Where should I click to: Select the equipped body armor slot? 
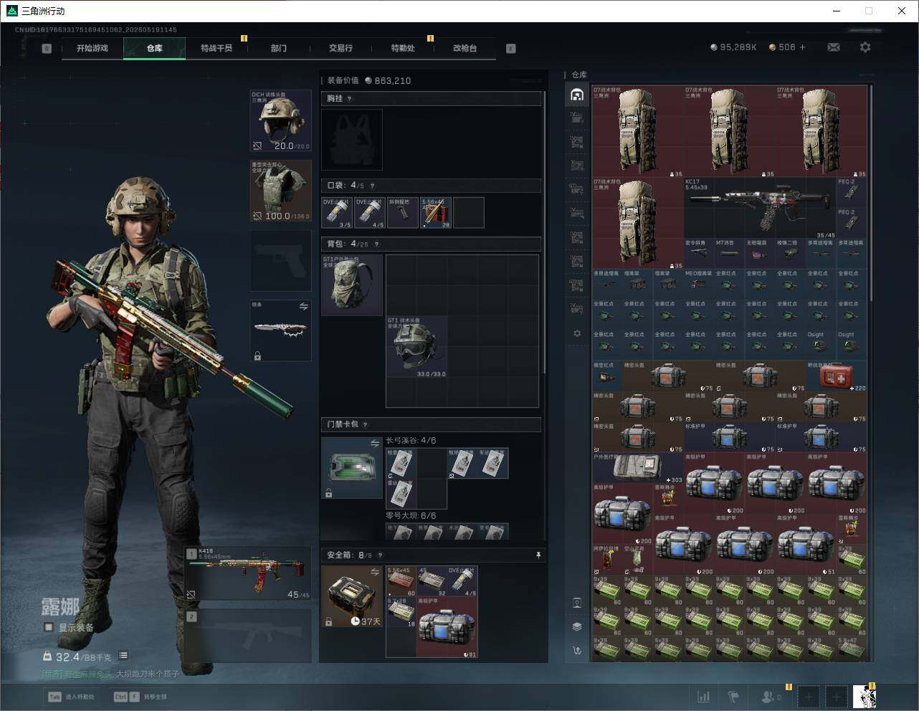[x=280, y=191]
